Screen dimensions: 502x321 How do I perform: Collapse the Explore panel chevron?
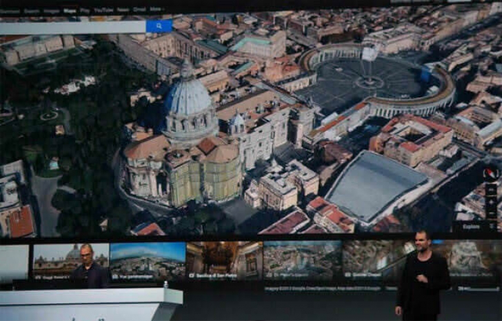coord(491,226)
